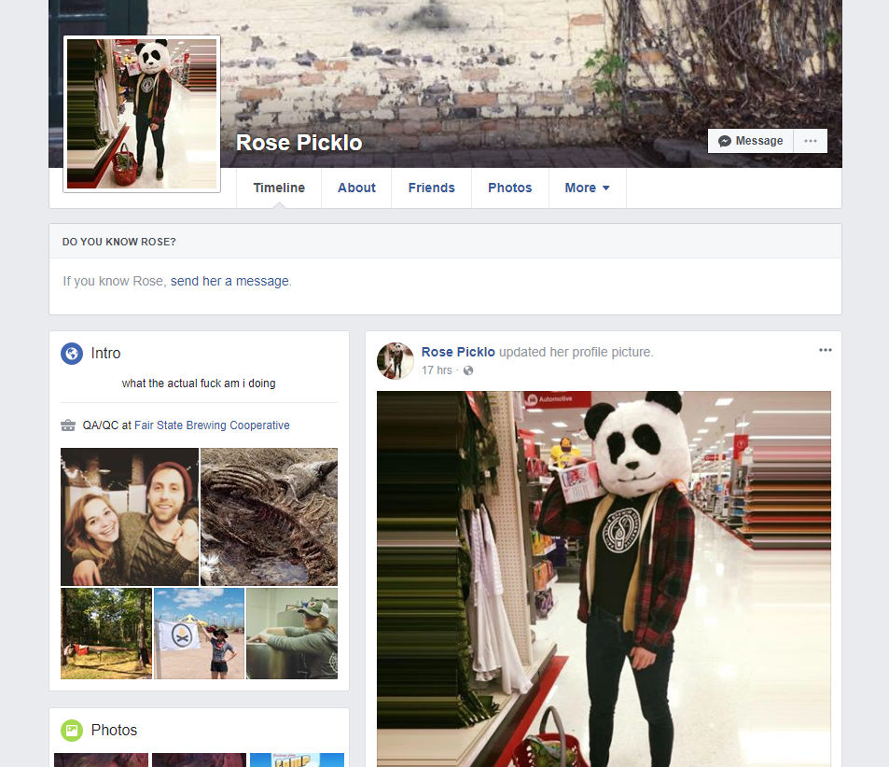889x767 pixels.
Task: Open the post options three-dots menu
Action: point(825,350)
